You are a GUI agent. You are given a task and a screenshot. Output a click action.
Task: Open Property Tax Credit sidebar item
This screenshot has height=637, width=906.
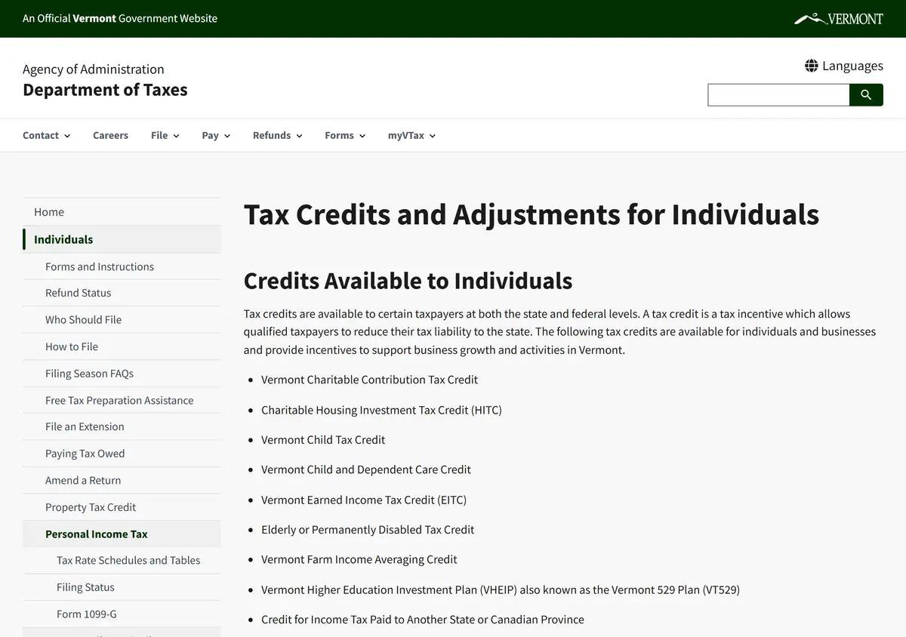point(122,507)
